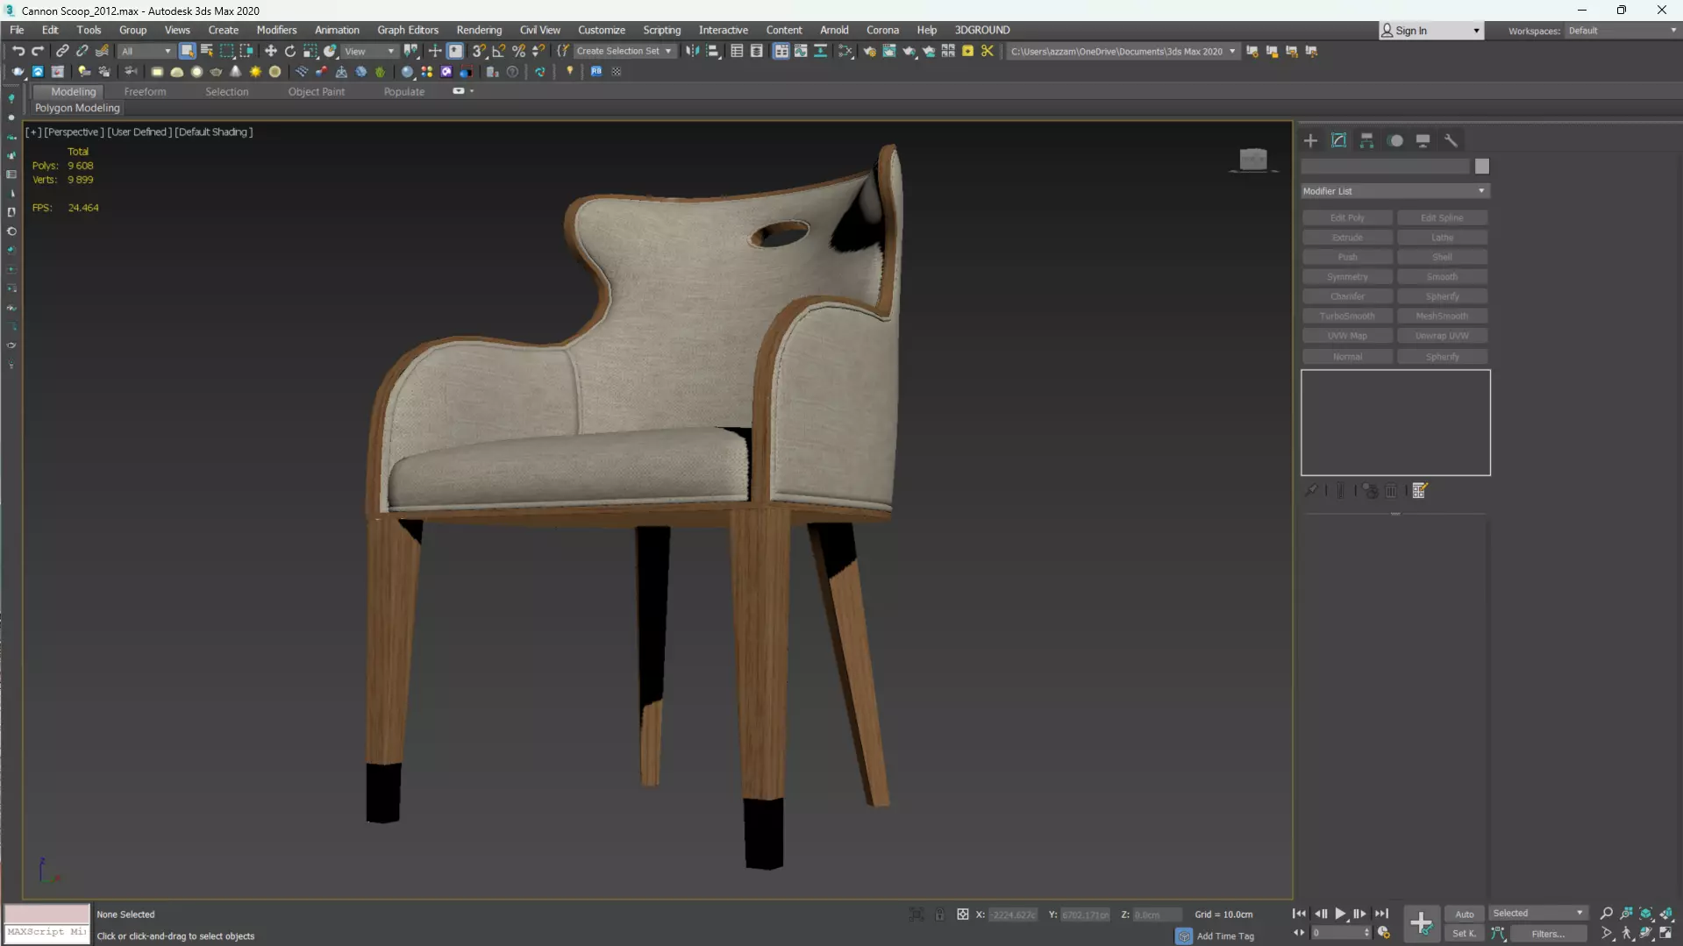
Task: Activate the Select and Link tool
Action: [x=62, y=51]
